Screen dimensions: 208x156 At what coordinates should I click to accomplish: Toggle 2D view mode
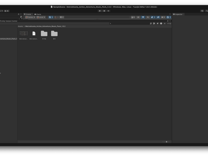[x=138, y=17]
